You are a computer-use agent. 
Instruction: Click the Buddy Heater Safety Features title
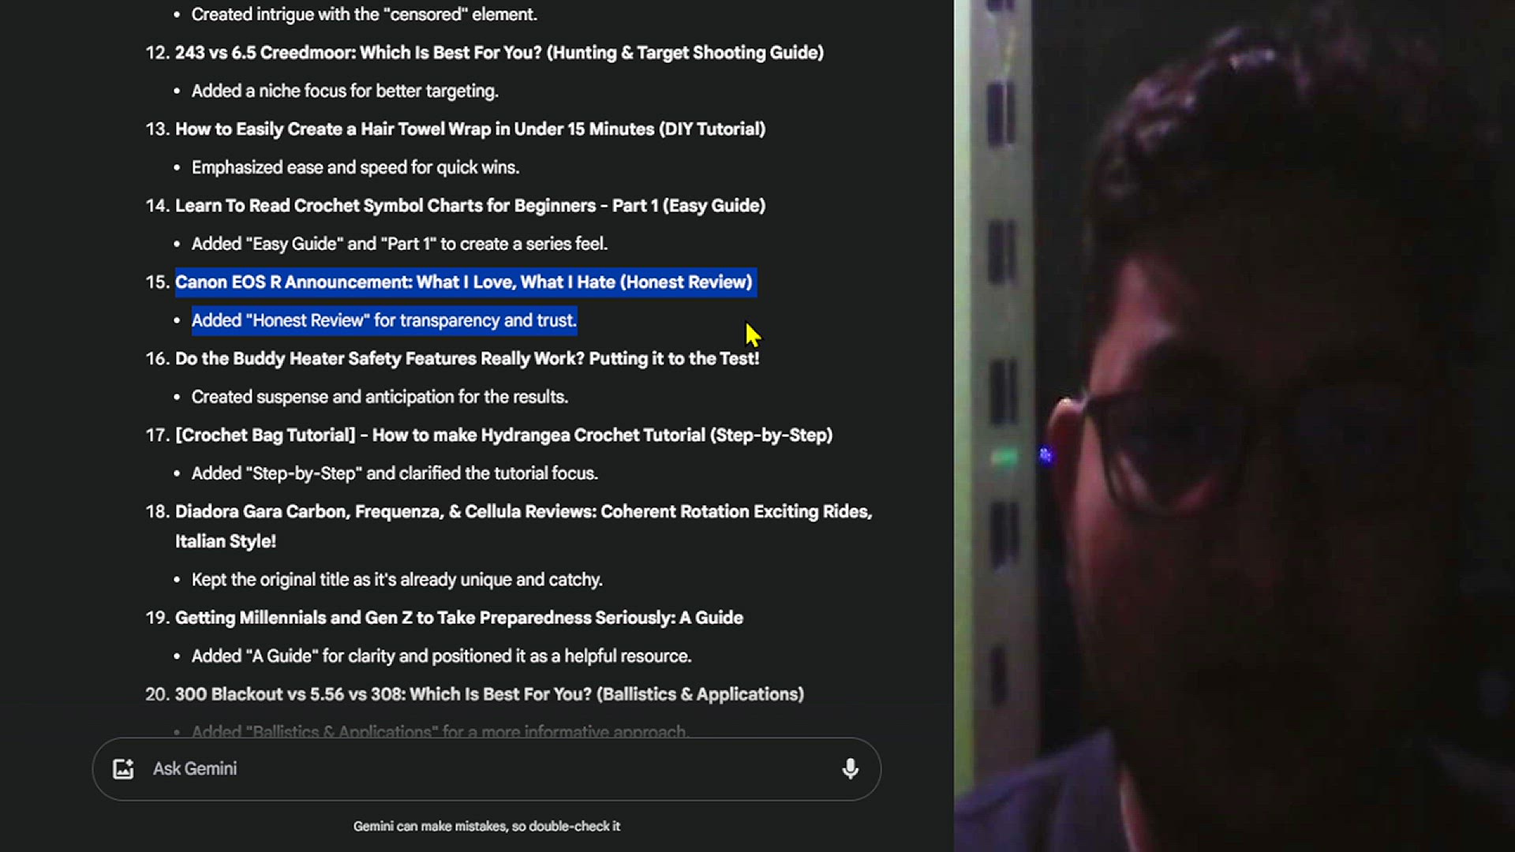tap(466, 359)
